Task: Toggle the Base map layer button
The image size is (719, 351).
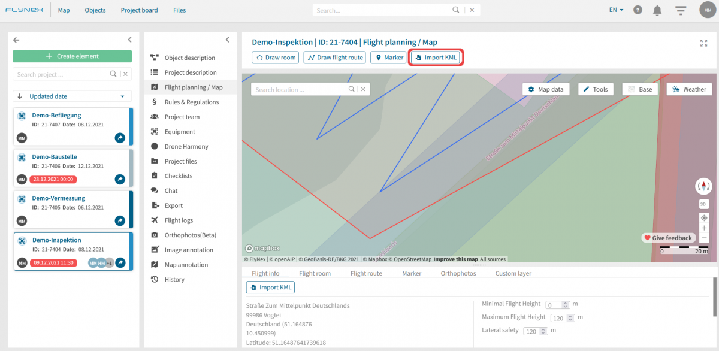Action: tap(640, 89)
